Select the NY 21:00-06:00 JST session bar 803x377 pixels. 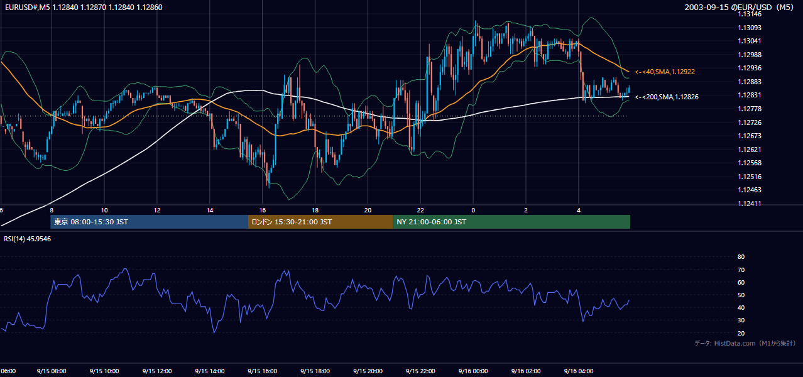(x=511, y=222)
